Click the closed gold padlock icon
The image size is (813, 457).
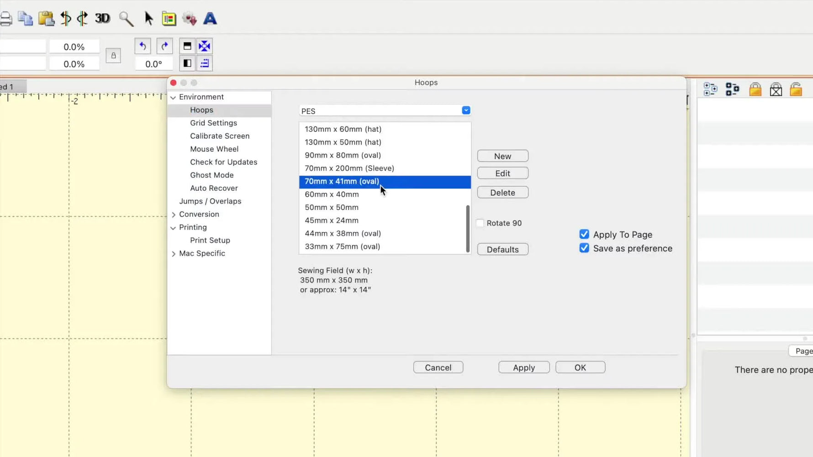(x=755, y=89)
